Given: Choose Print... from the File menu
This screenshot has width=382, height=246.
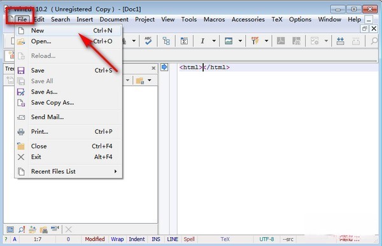Looking at the screenshot, I should click(x=68, y=132).
